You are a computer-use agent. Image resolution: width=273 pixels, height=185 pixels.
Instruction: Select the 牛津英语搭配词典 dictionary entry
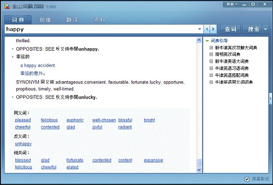tap(232, 75)
